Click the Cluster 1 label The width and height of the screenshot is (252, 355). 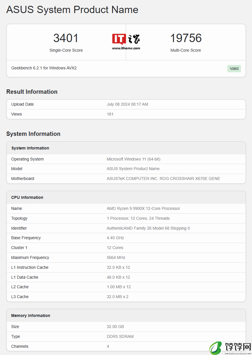tap(19, 248)
